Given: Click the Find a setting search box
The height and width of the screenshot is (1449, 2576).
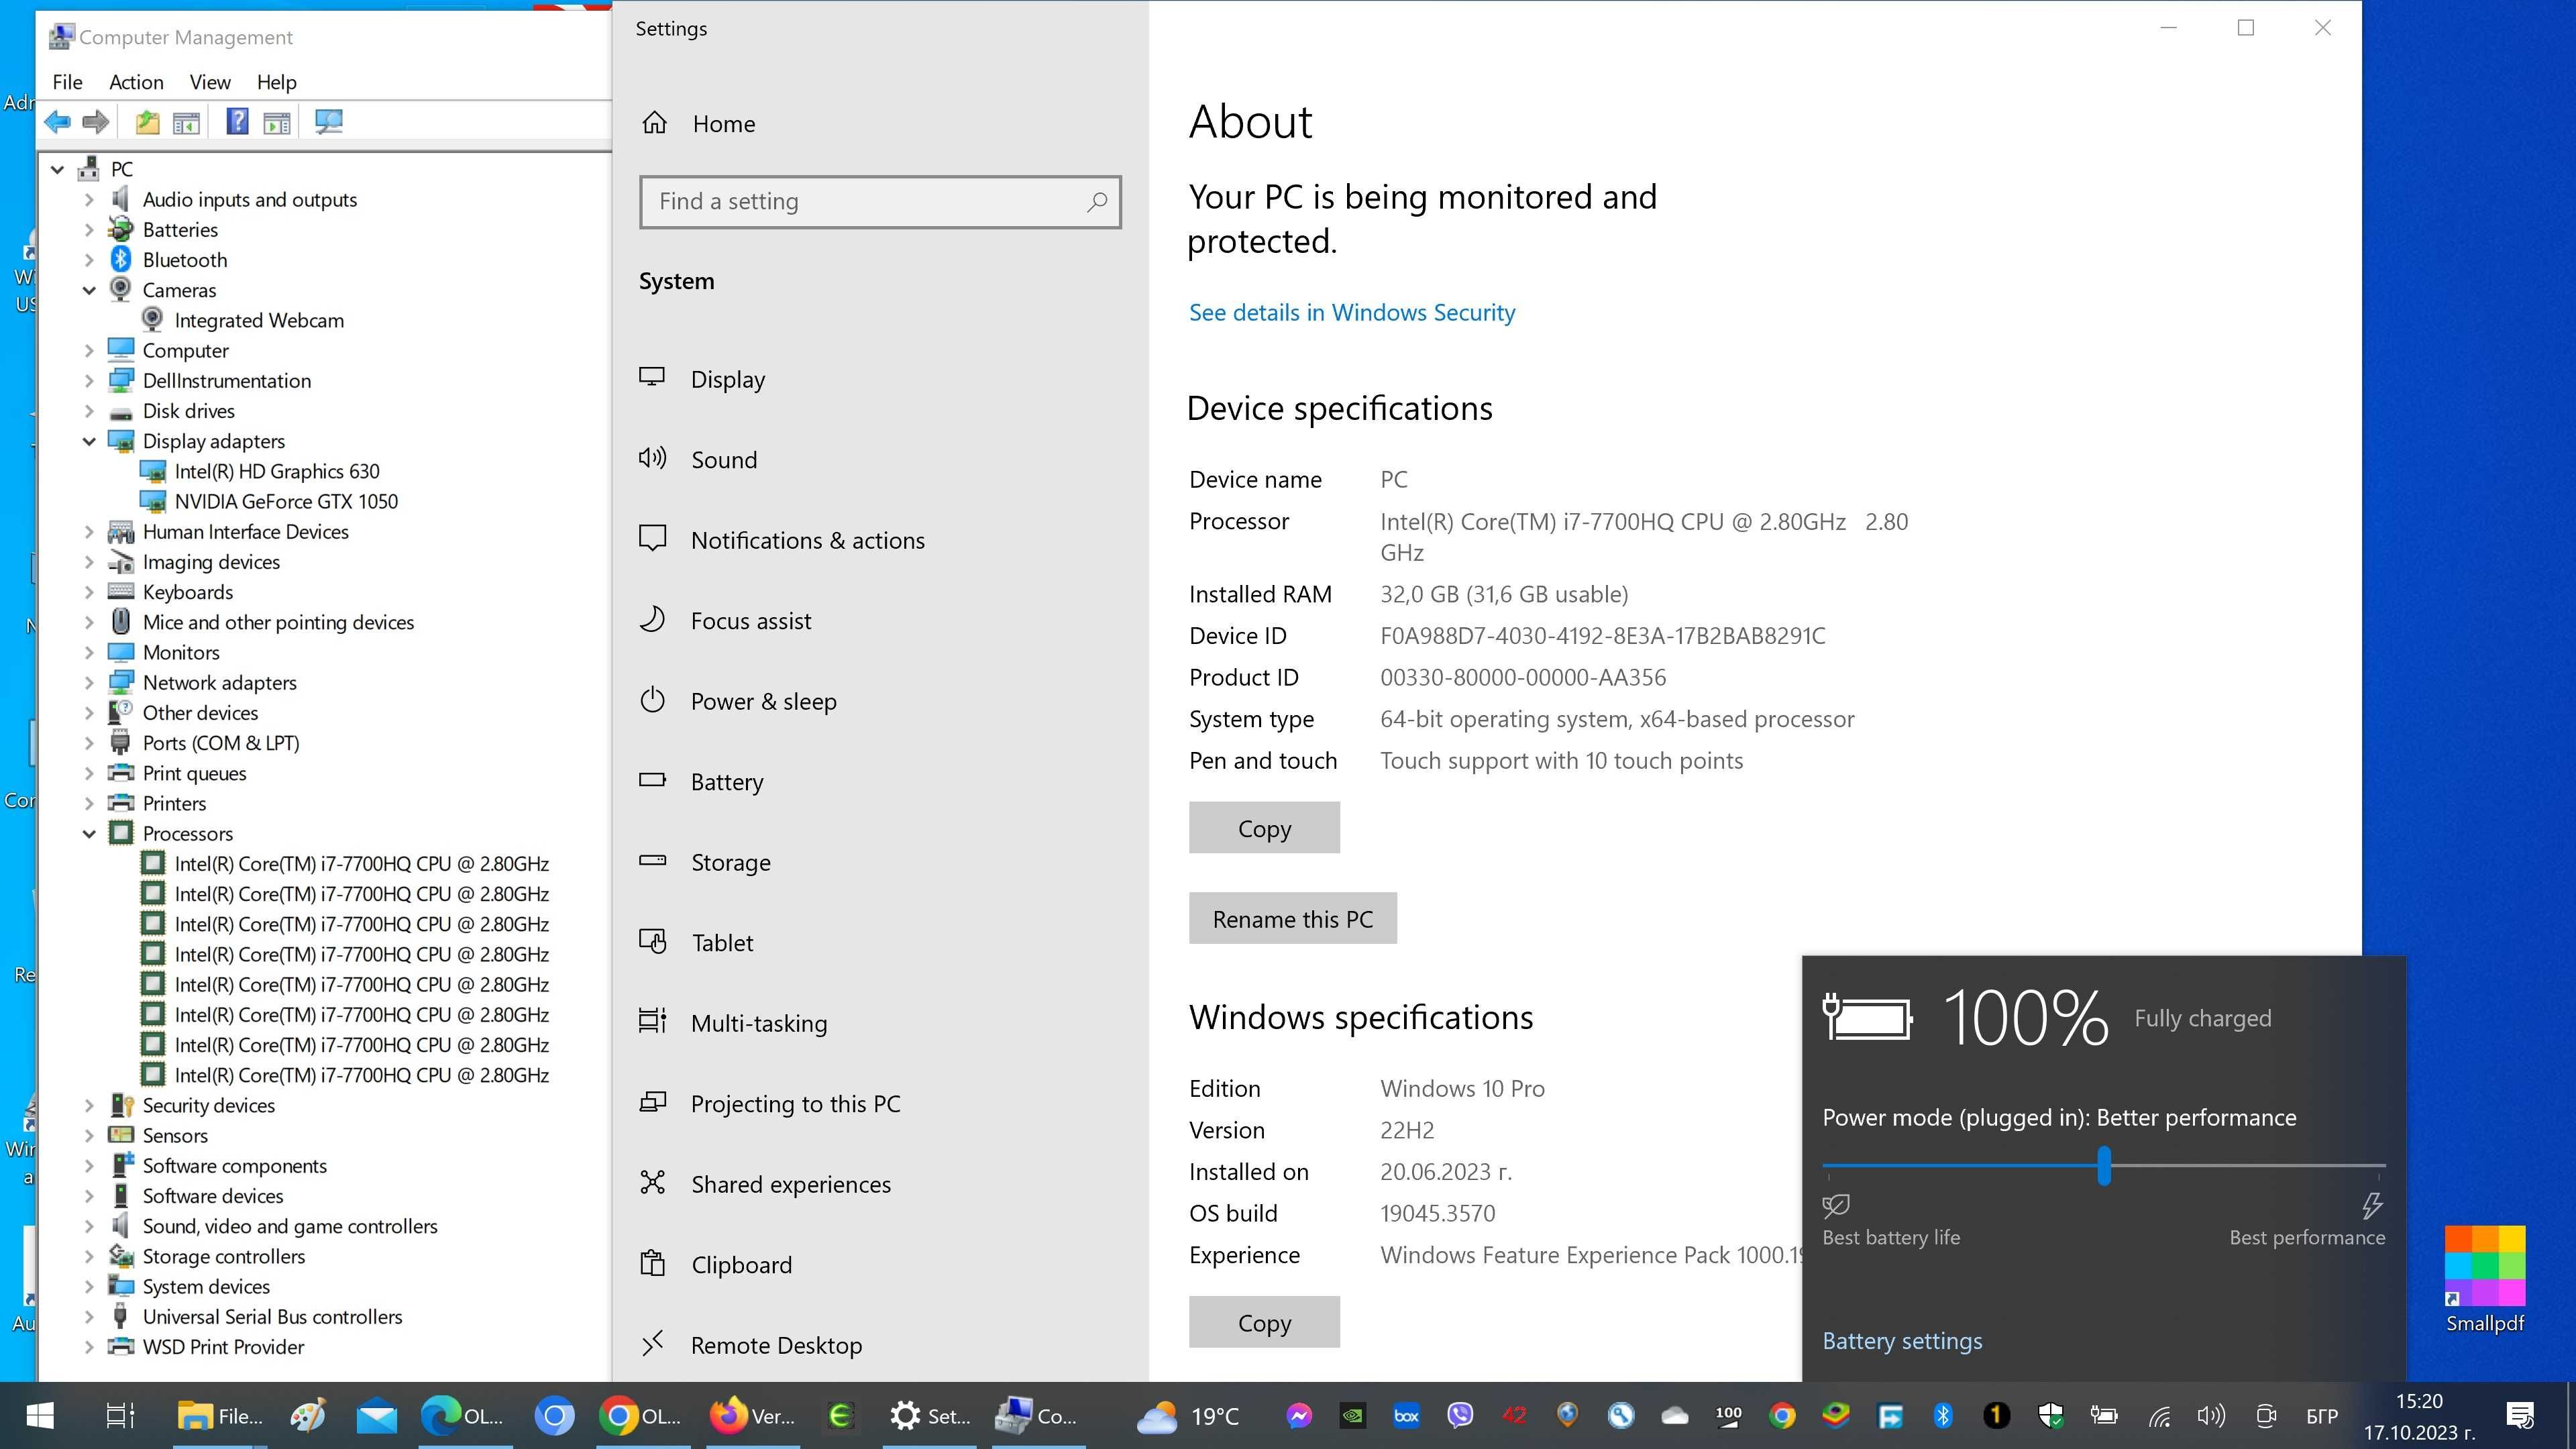Looking at the screenshot, I should pos(880,201).
